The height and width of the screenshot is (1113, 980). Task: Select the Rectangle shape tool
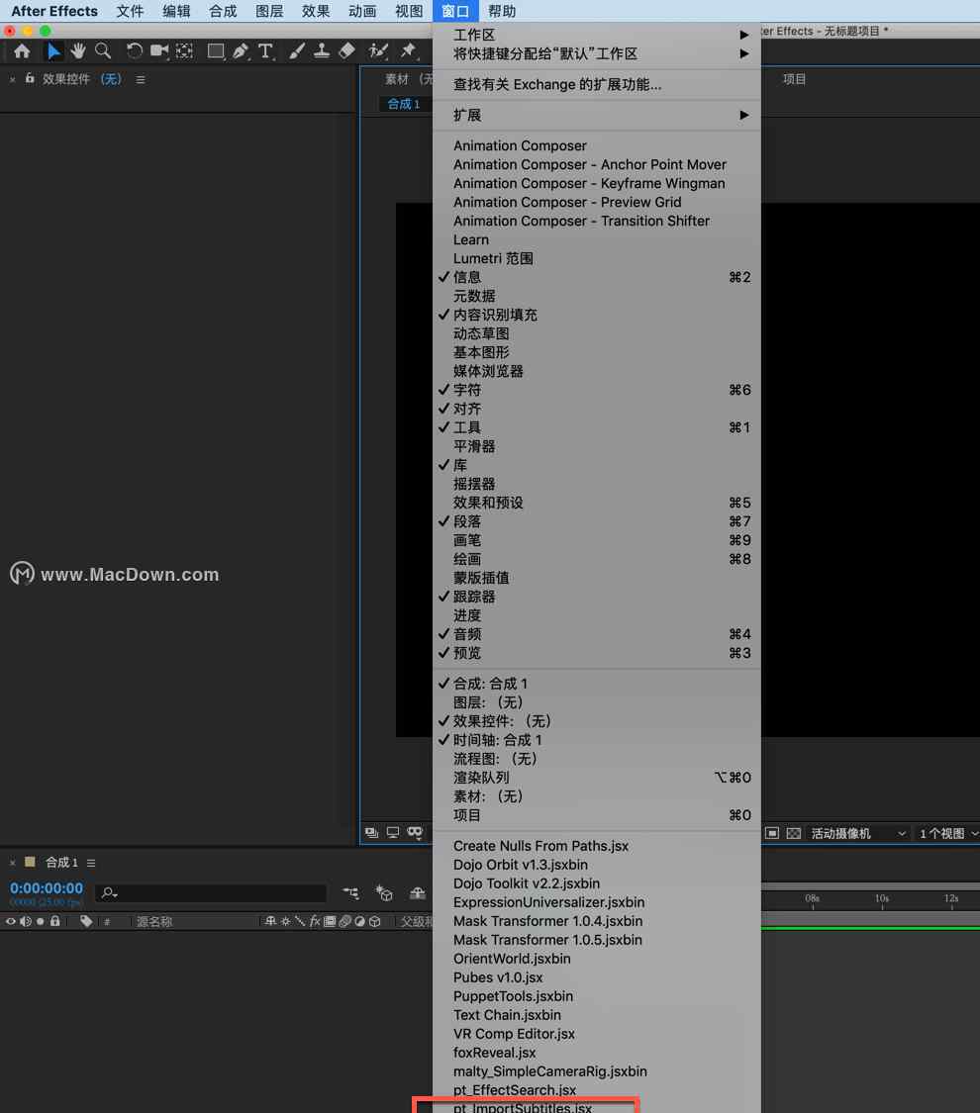pyautogui.click(x=215, y=51)
